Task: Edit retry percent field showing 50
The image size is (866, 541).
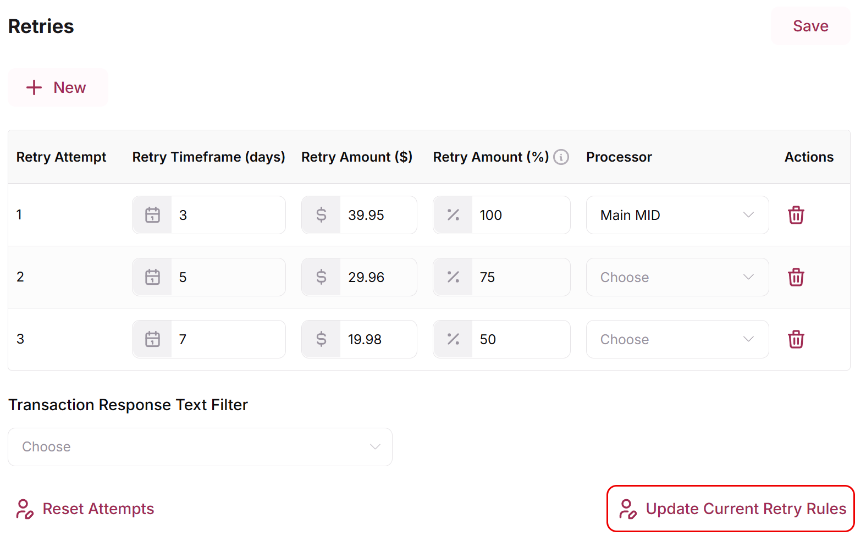Action: pos(521,339)
